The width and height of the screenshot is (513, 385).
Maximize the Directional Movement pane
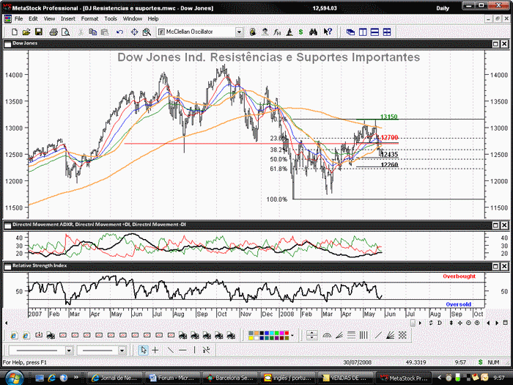(495, 225)
